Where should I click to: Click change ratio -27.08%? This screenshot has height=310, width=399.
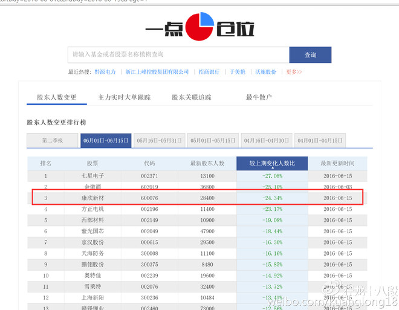pos(272,176)
